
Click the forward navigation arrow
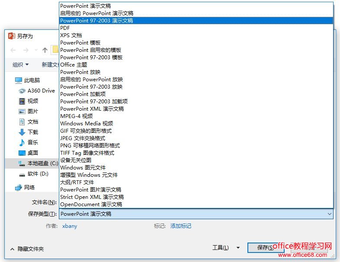click(x=26, y=50)
